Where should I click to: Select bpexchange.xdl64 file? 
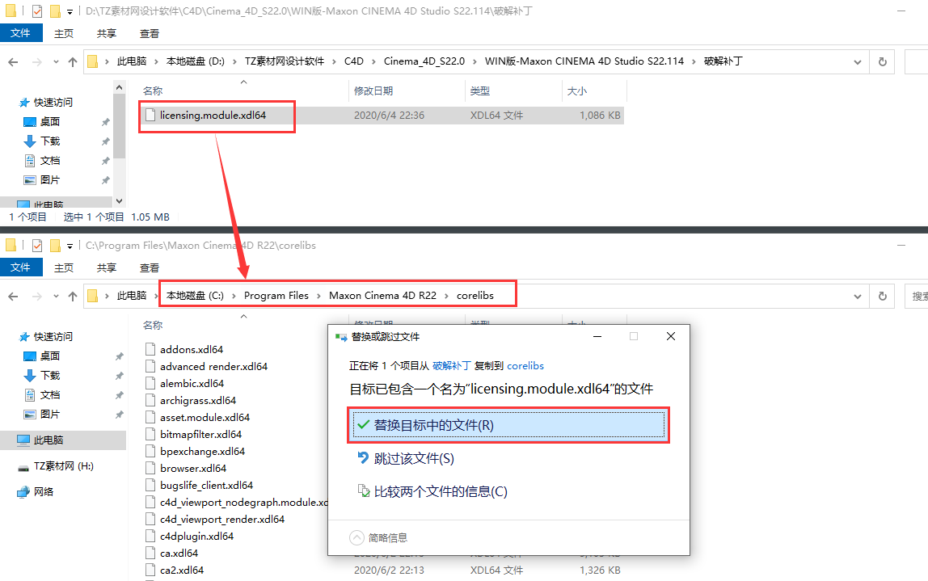pos(202,452)
